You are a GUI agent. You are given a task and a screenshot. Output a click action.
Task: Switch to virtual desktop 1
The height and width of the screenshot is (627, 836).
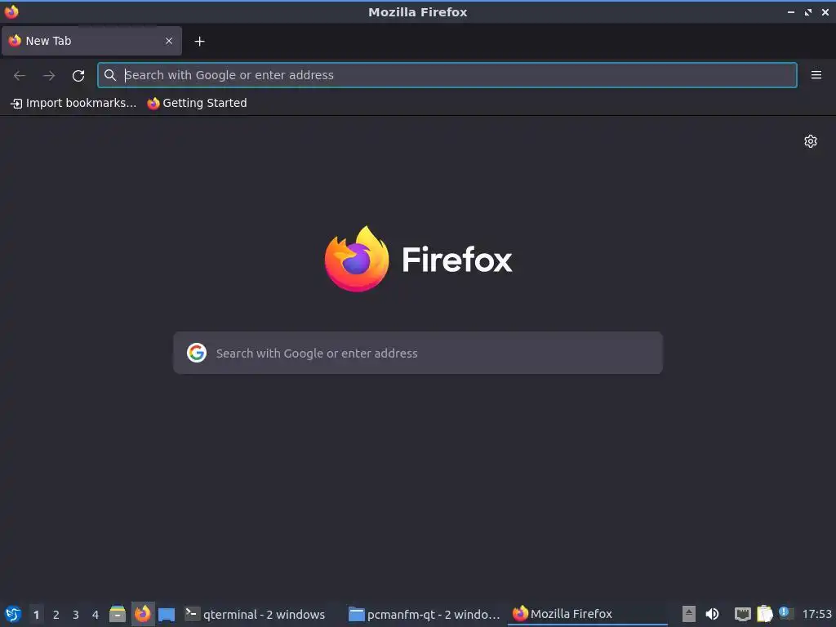[36, 615]
